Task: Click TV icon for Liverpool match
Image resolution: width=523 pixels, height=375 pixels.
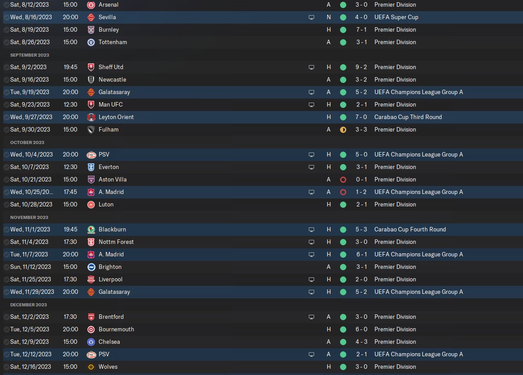Action: pyautogui.click(x=311, y=279)
